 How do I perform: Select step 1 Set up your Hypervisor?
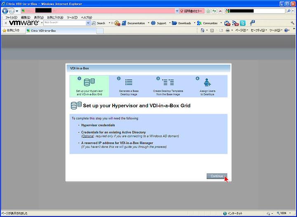click(x=89, y=86)
